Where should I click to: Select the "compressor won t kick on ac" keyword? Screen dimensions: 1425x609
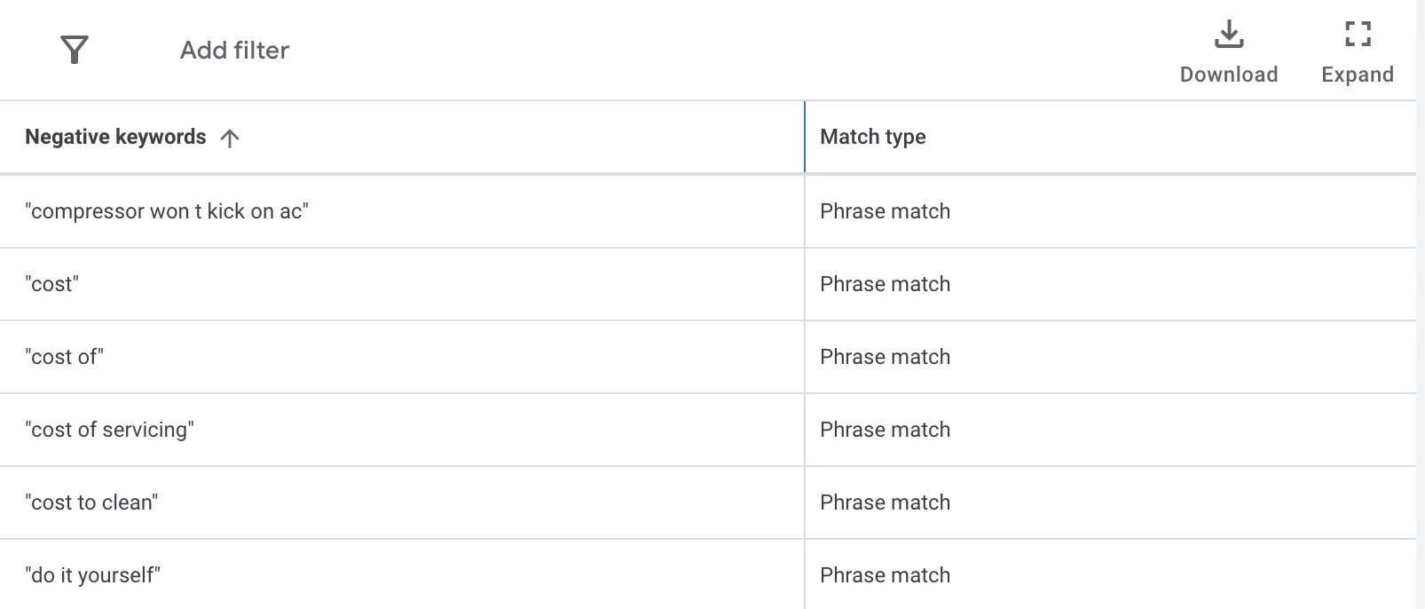click(167, 211)
